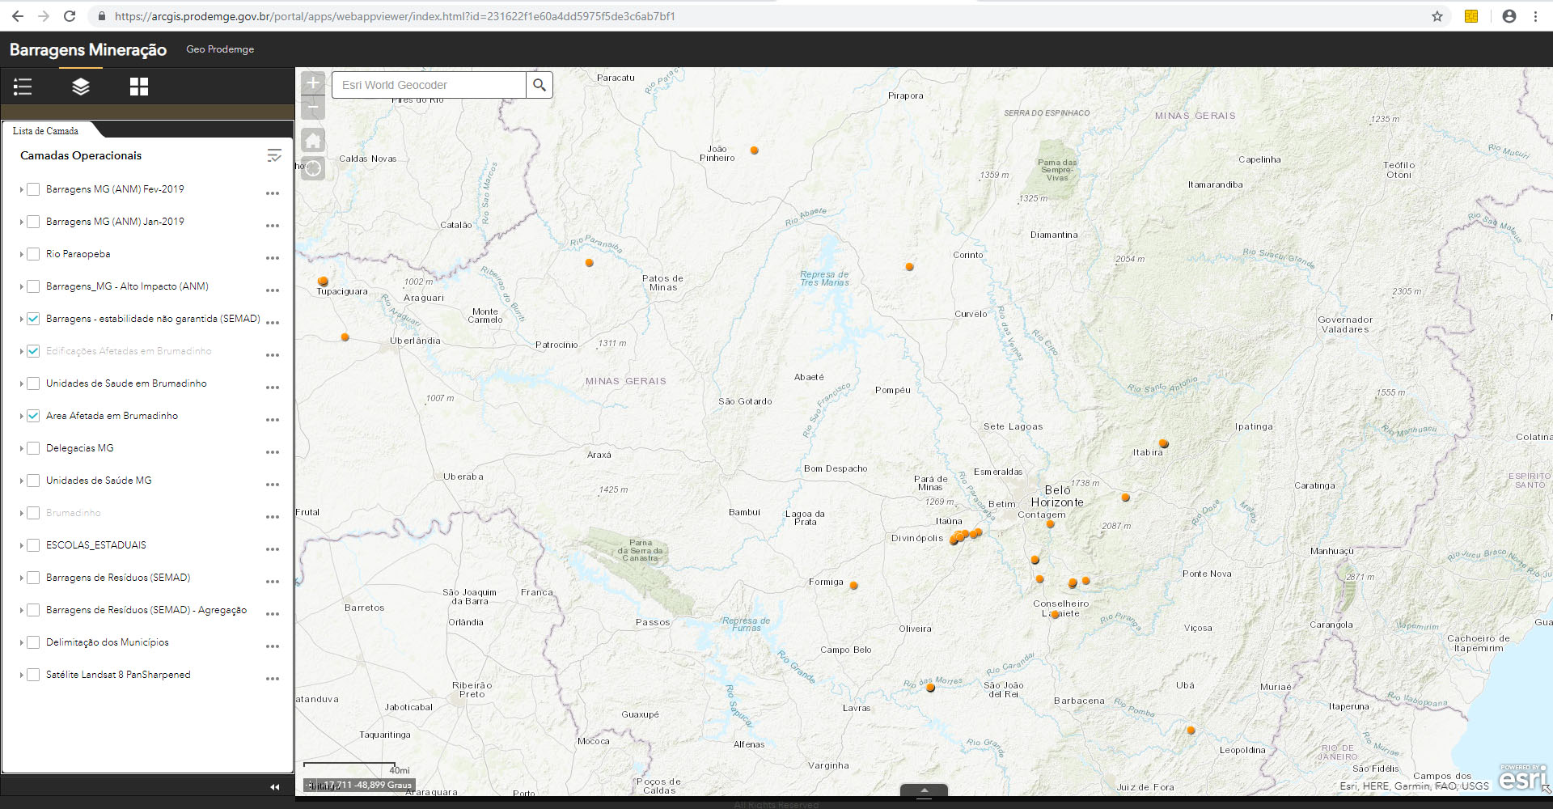Expand ESCOLAS_ESTADUAIS layer arrow
Screen dimensions: 1553x809
[x=21, y=545]
